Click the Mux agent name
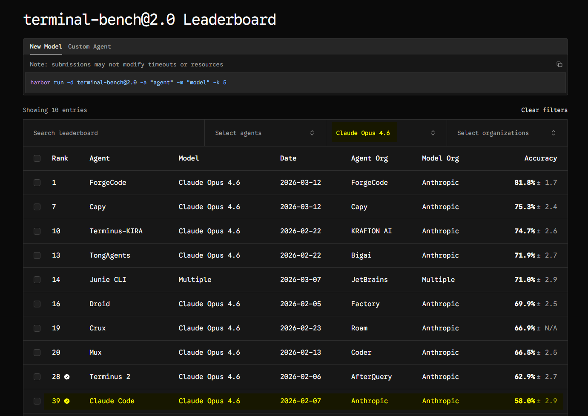The image size is (588, 416). pyautogui.click(x=95, y=353)
